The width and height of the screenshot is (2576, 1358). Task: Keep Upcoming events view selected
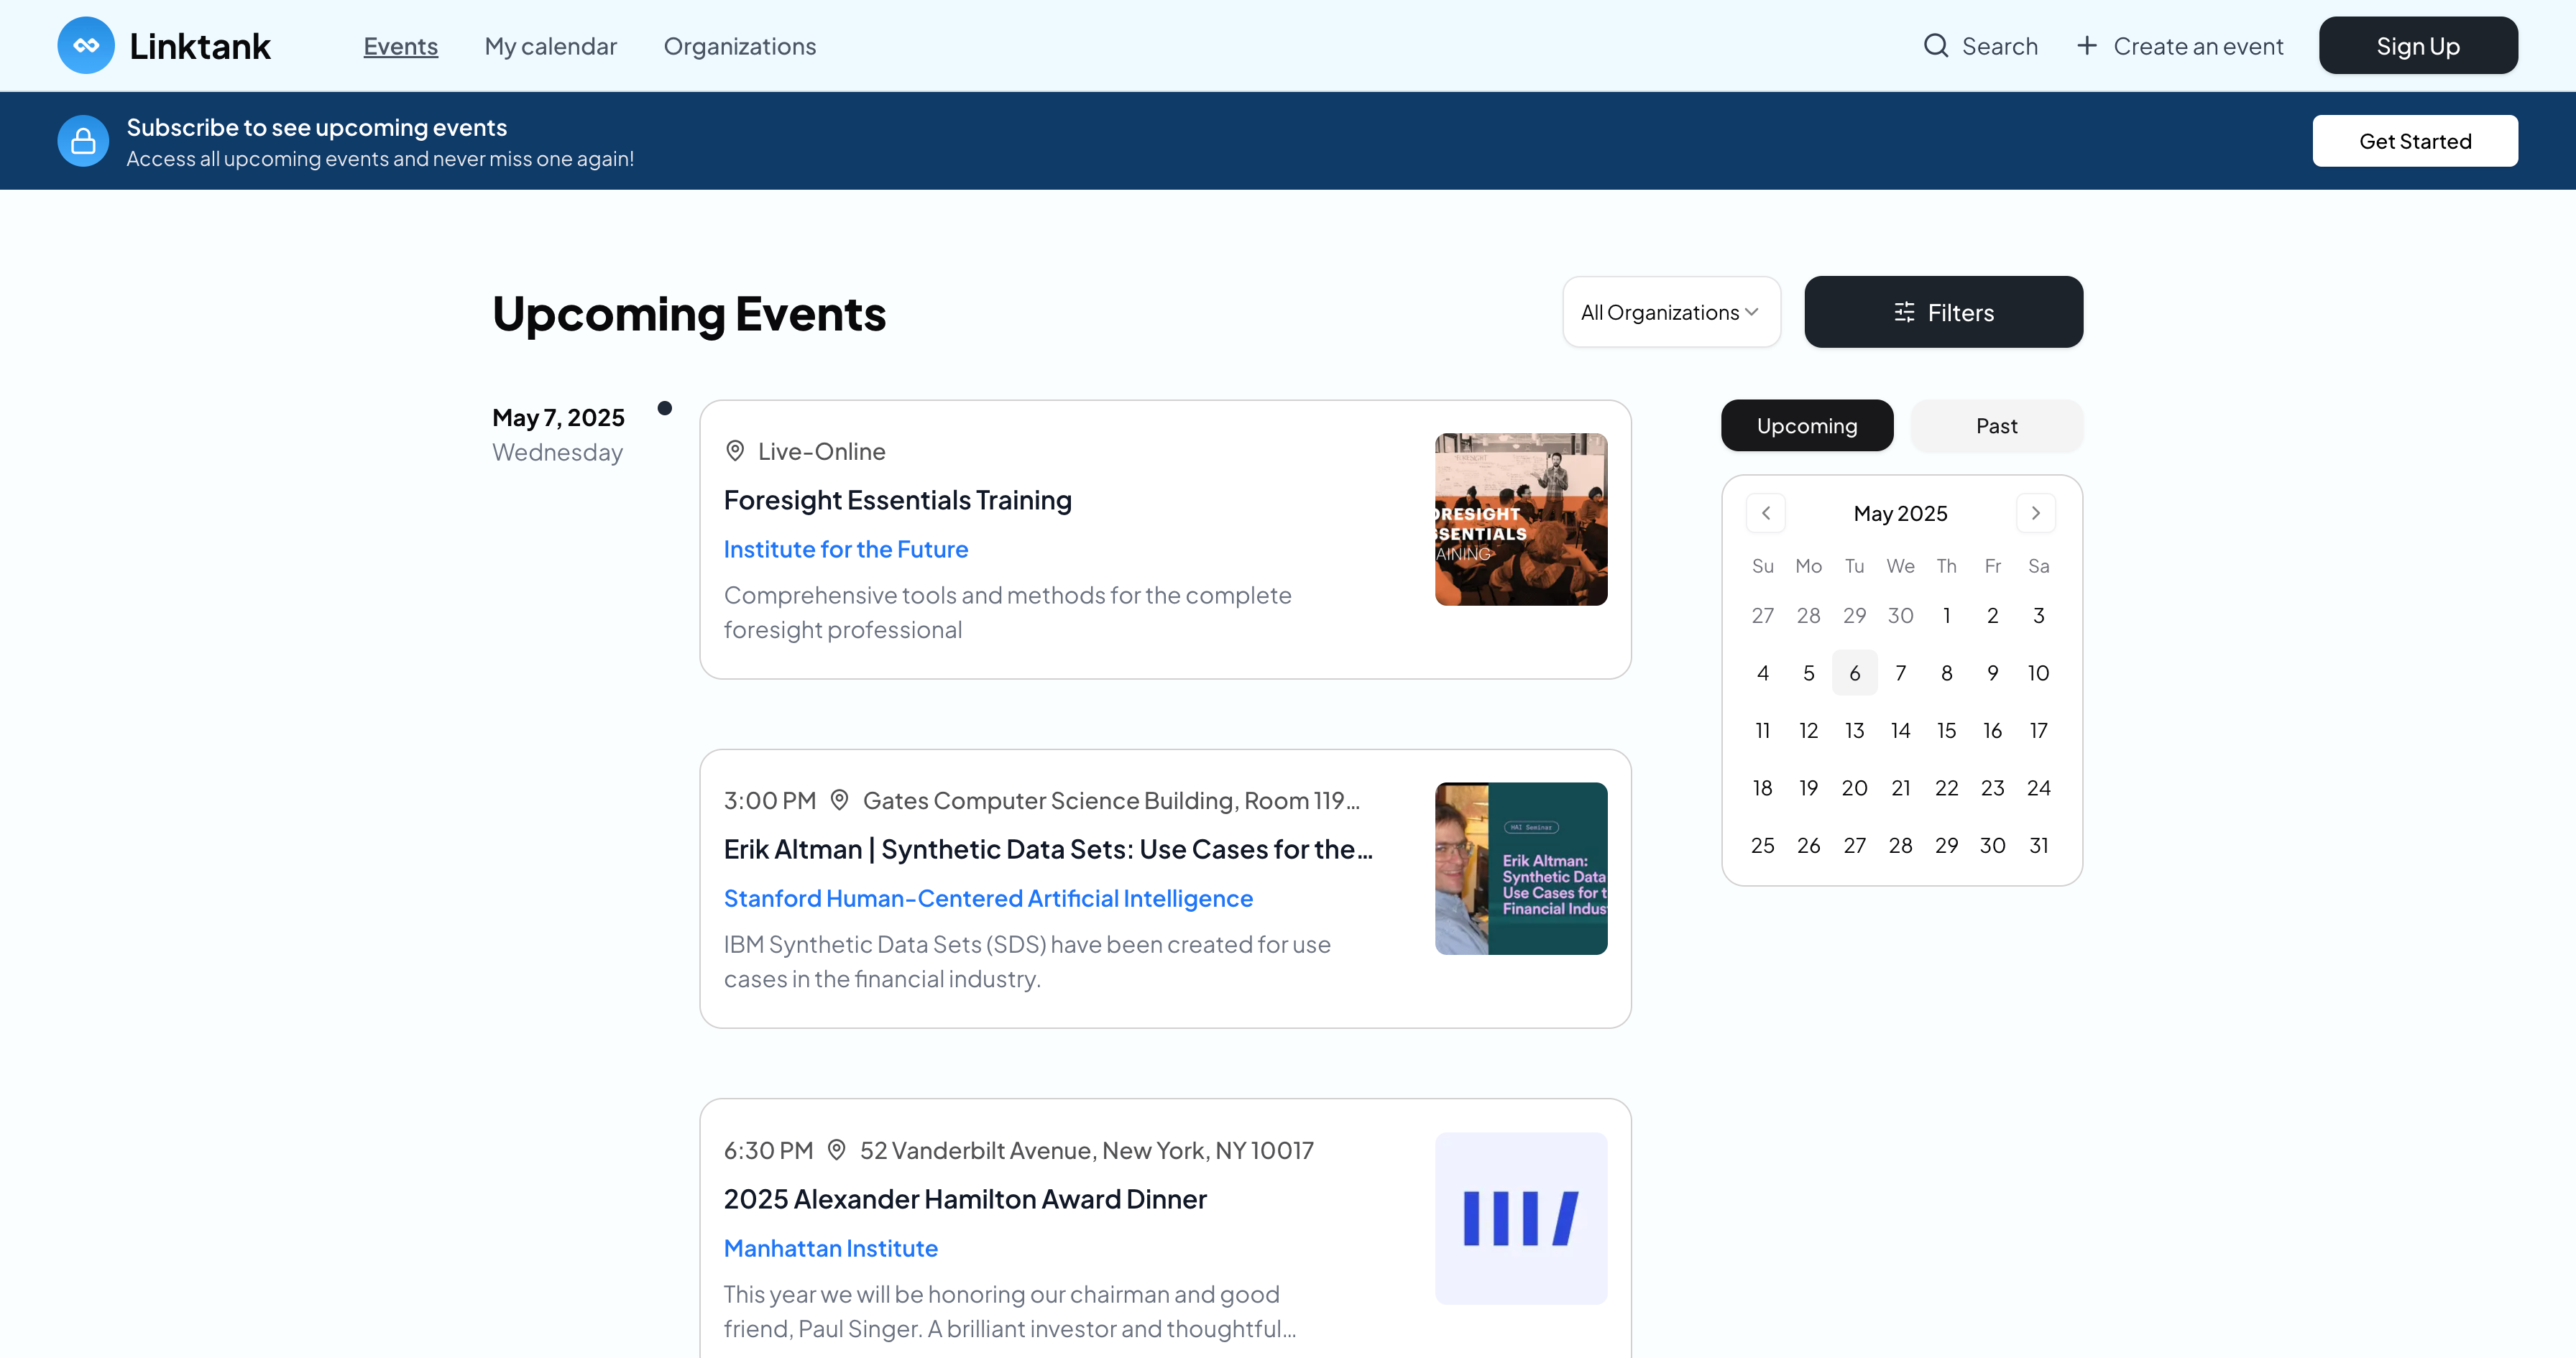(1806, 425)
